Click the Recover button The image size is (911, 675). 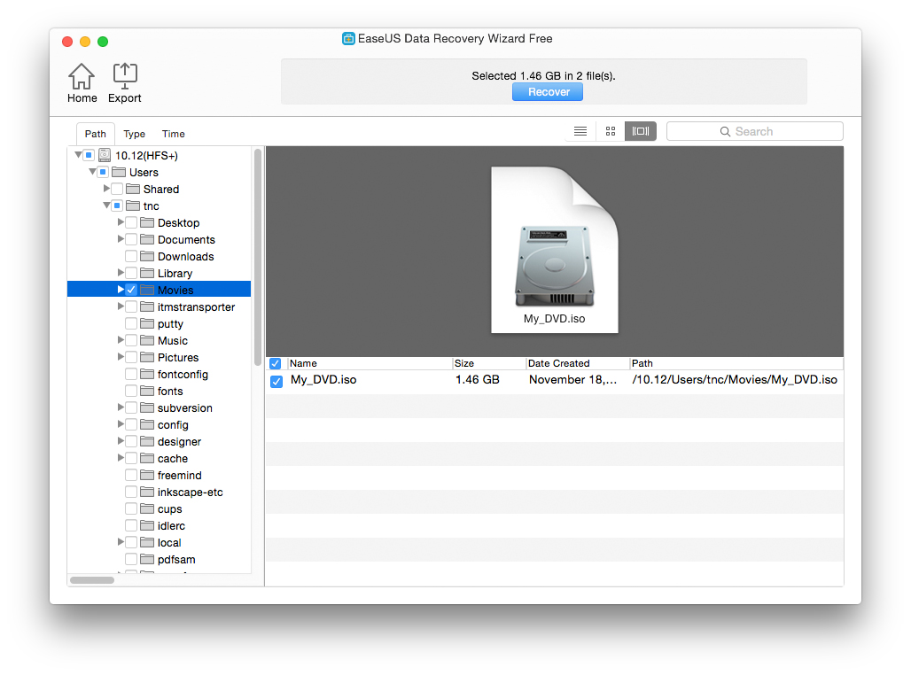(548, 92)
